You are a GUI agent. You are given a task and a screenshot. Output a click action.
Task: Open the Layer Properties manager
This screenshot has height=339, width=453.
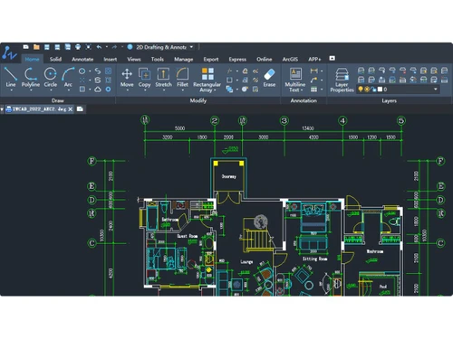(342, 80)
